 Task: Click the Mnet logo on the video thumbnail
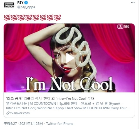coord(123,27)
